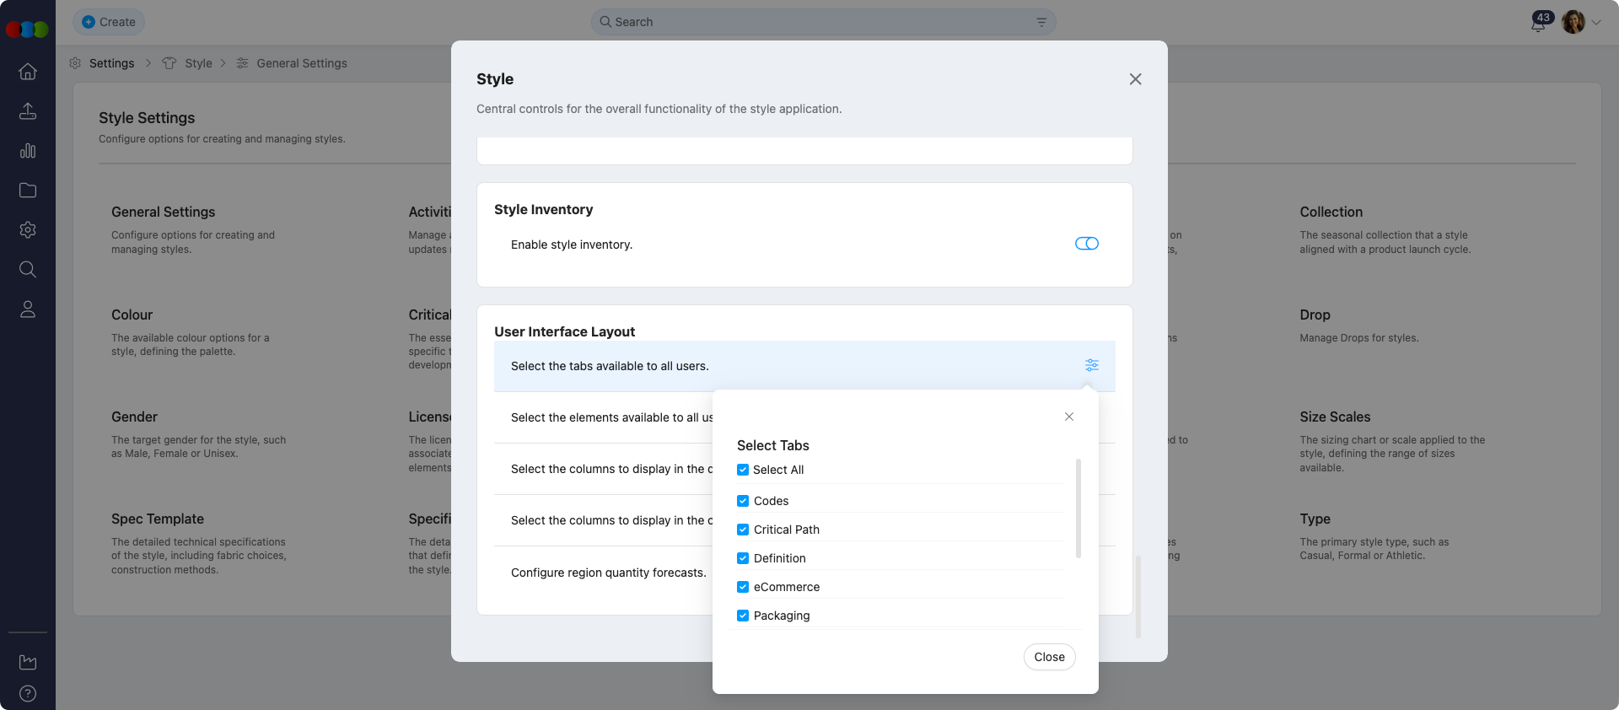Screen dimensions: 1619x710
Task: Focus the Search field
Action: tap(823, 22)
